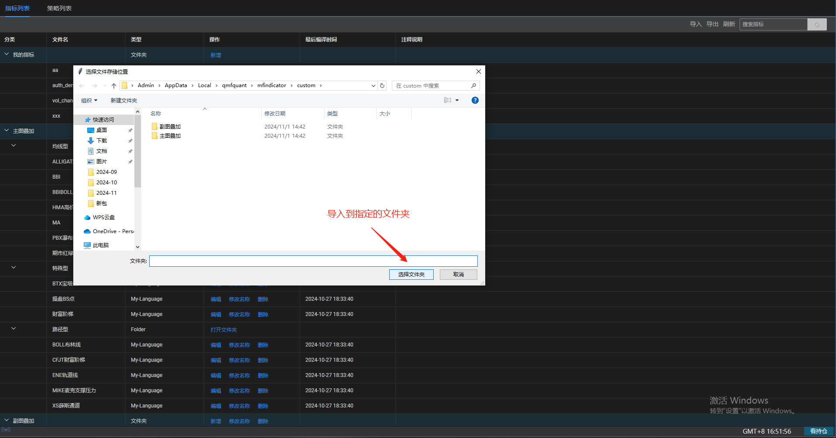
Task: Open 桌面 in quick access sidebar
Action: (102, 130)
